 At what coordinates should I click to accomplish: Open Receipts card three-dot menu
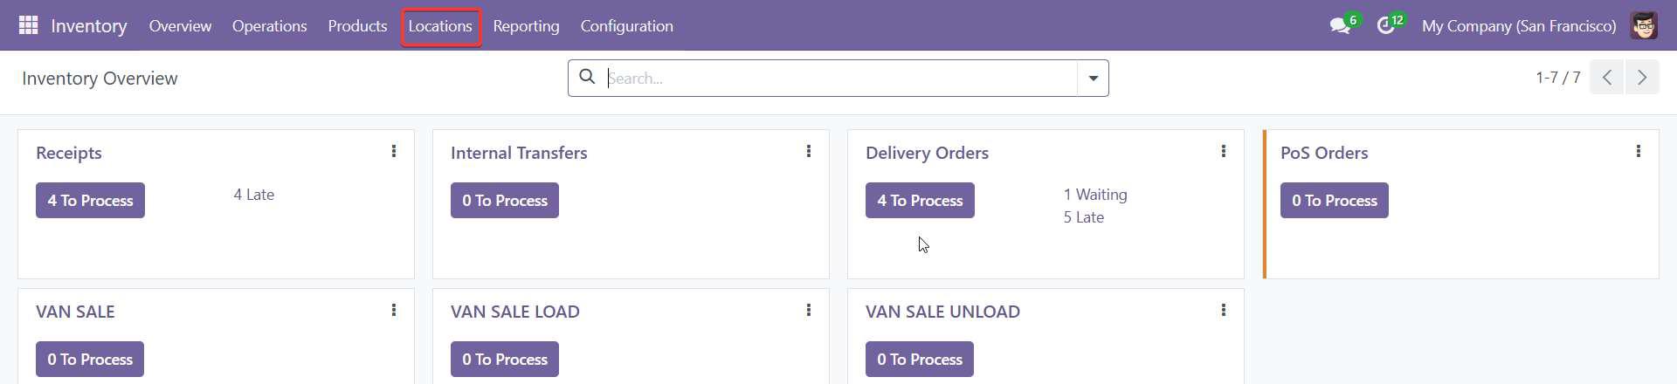394,152
